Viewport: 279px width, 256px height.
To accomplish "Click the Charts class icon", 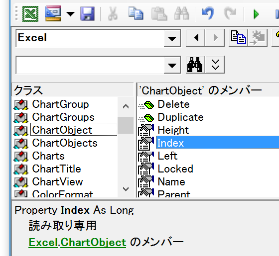I will (x=21, y=156).
